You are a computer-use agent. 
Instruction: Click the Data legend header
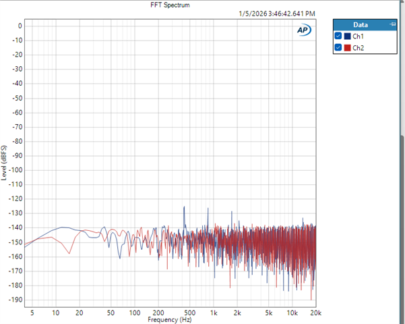pos(365,25)
